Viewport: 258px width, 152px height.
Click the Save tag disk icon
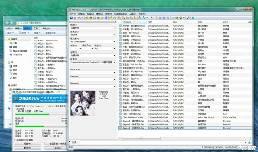click(x=71, y=17)
